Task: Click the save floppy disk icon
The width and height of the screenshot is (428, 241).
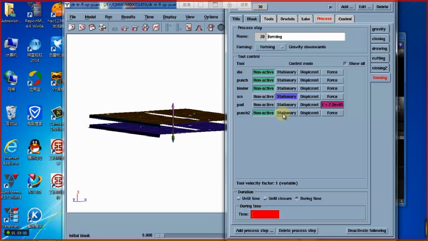Action: coord(92,28)
